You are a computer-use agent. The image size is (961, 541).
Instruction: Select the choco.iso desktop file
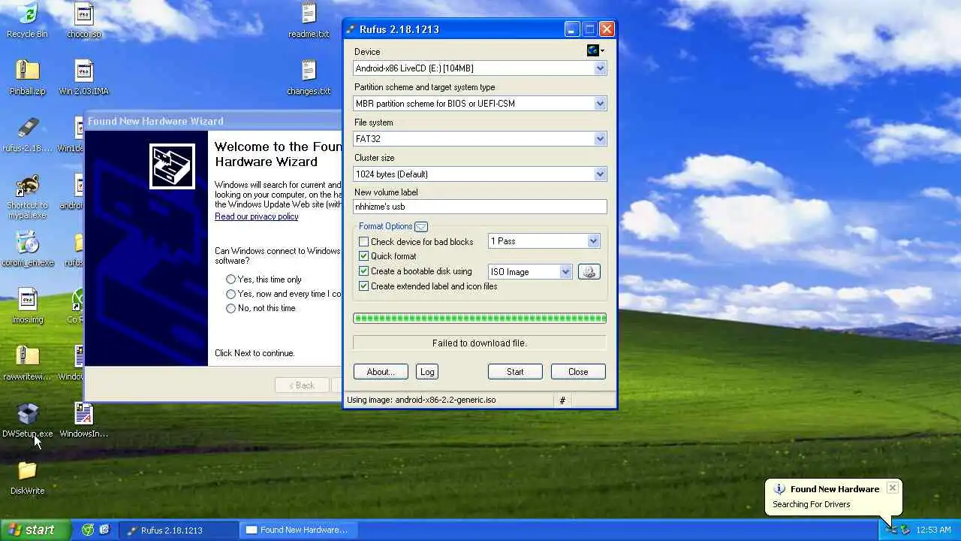(x=84, y=20)
